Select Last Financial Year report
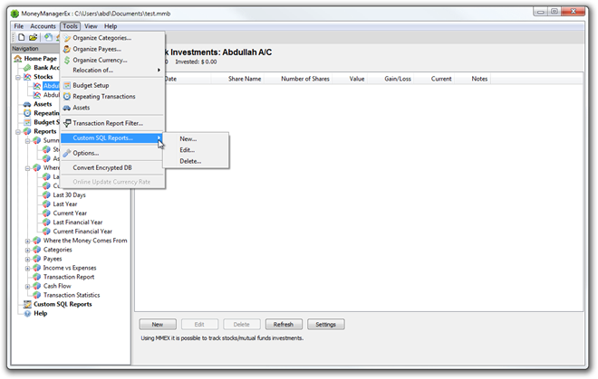This screenshot has width=598, height=379. coord(78,223)
